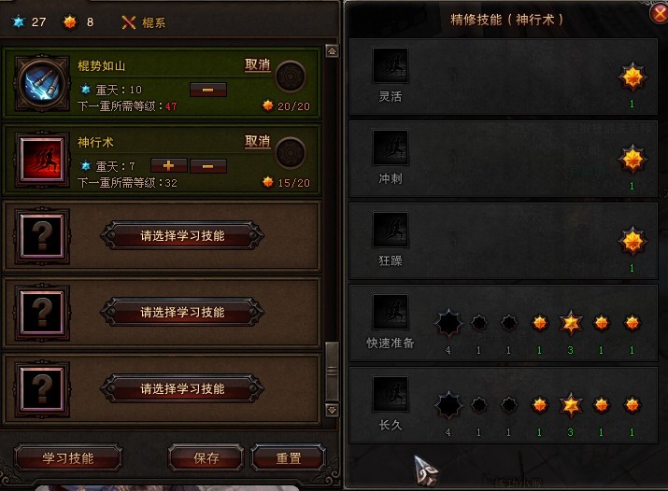This screenshot has height=491, width=668.
Task: Click the 长久 skill icon
Action: tap(391, 394)
